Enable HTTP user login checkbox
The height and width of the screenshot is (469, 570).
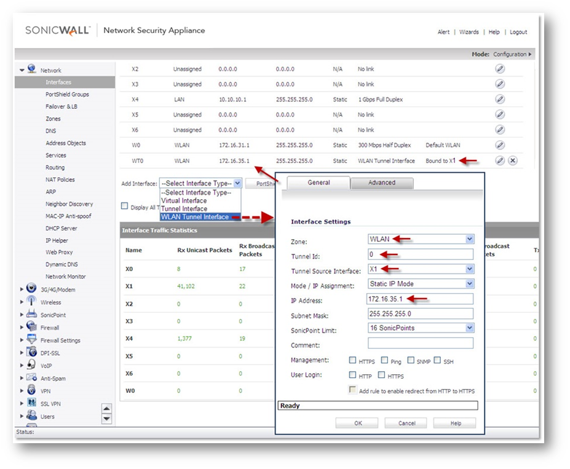(352, 375)
